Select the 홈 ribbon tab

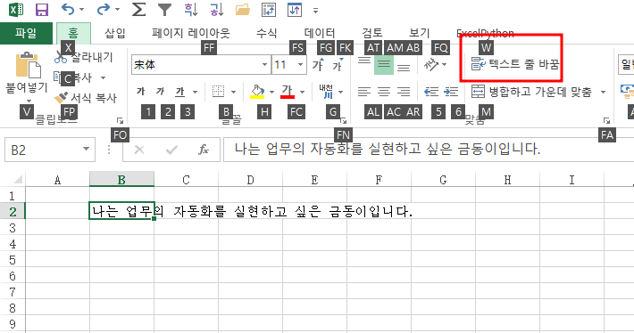tap(73, 33)
